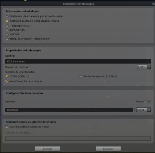
Task: Click the Cancelar button
Action: pyautogui.click(x=108, y=149)
